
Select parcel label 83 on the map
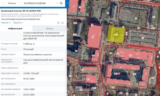point(111,53)
